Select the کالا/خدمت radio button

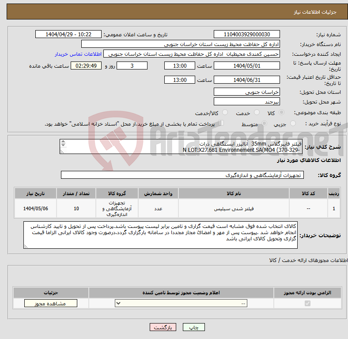coord(225,112)
